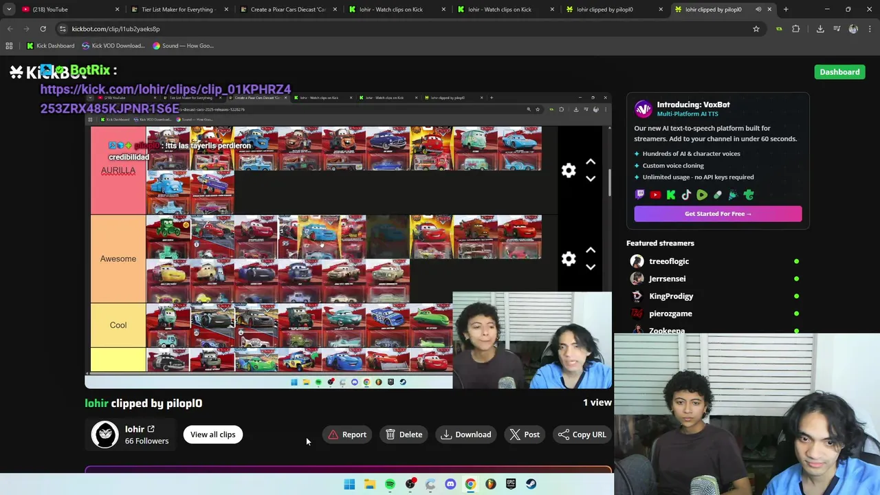Open the green Dashboard button
This screenshot has width=880, height=495.
click(x=839, y=71)
